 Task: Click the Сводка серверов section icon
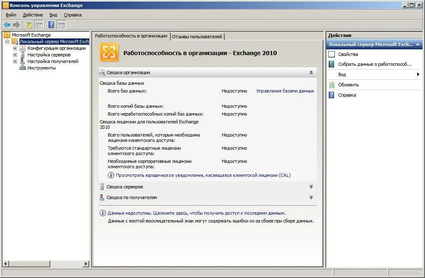coord(102,187)
